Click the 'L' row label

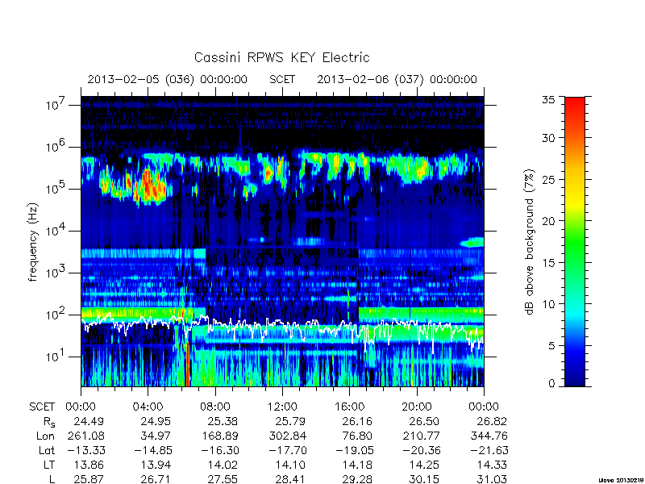(x=52, y=479)
